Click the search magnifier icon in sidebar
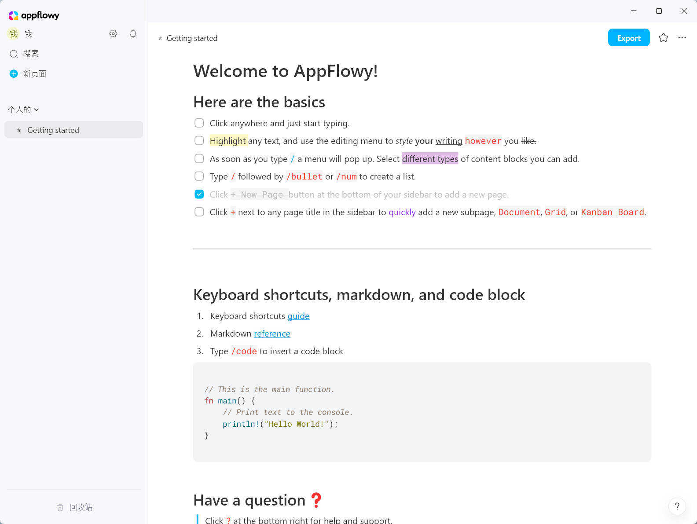The width and height of the screenshot is (697, 524). click(x=14, y=54)
